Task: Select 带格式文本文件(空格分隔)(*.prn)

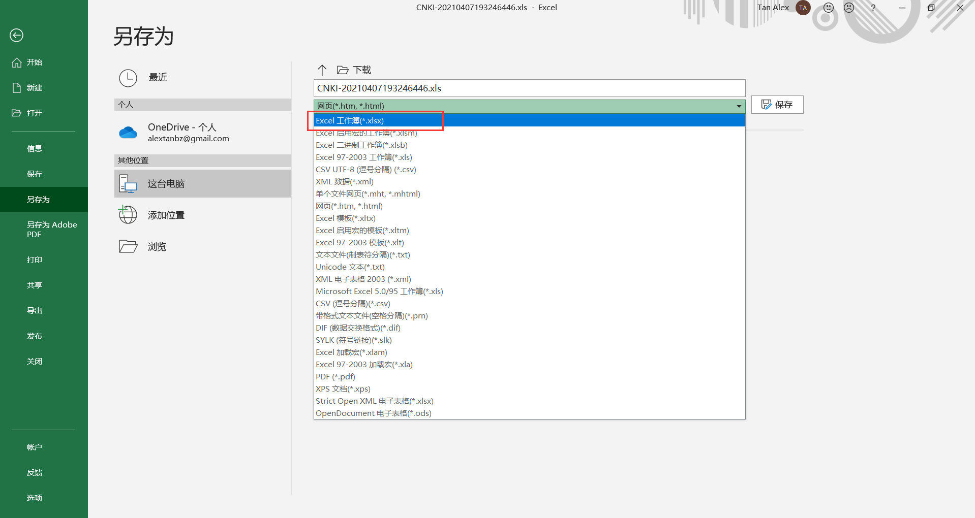Action: coord(529,316)
